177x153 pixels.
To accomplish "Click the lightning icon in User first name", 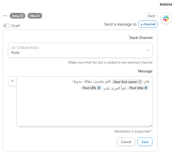I will pyautogui.click(x=140, y=82).
